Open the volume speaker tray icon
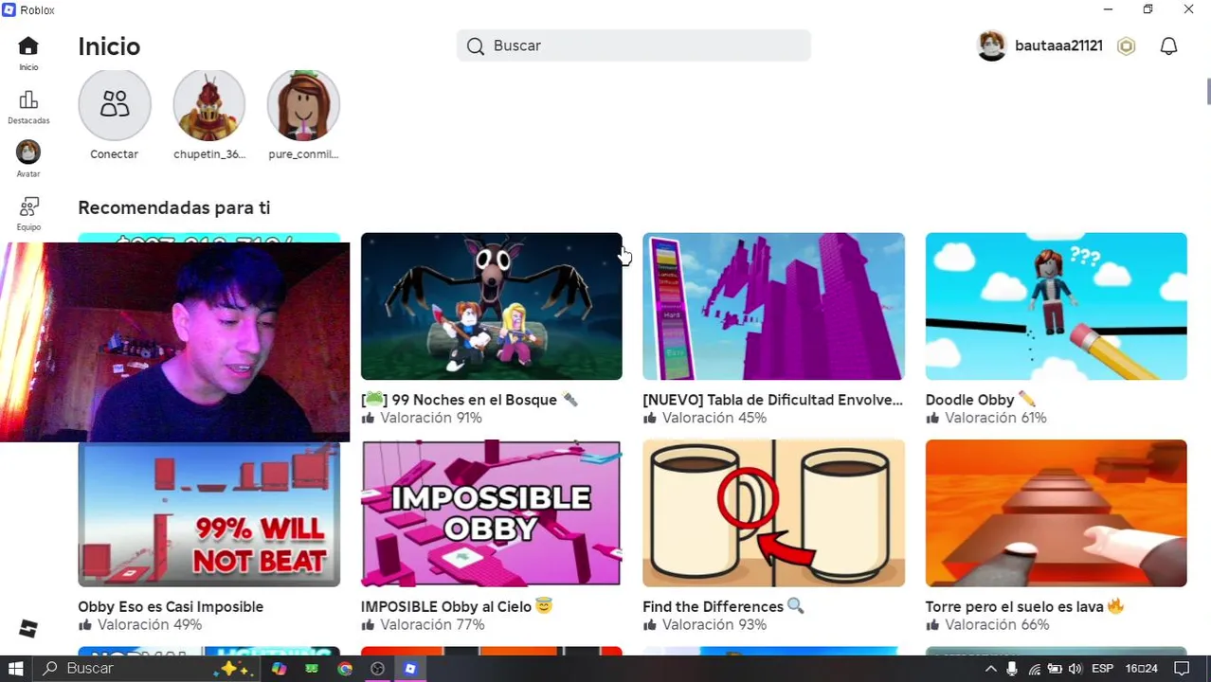The width and height of the screenshot is (1211, 682). pyautogui.click(x=1075, y=669)
